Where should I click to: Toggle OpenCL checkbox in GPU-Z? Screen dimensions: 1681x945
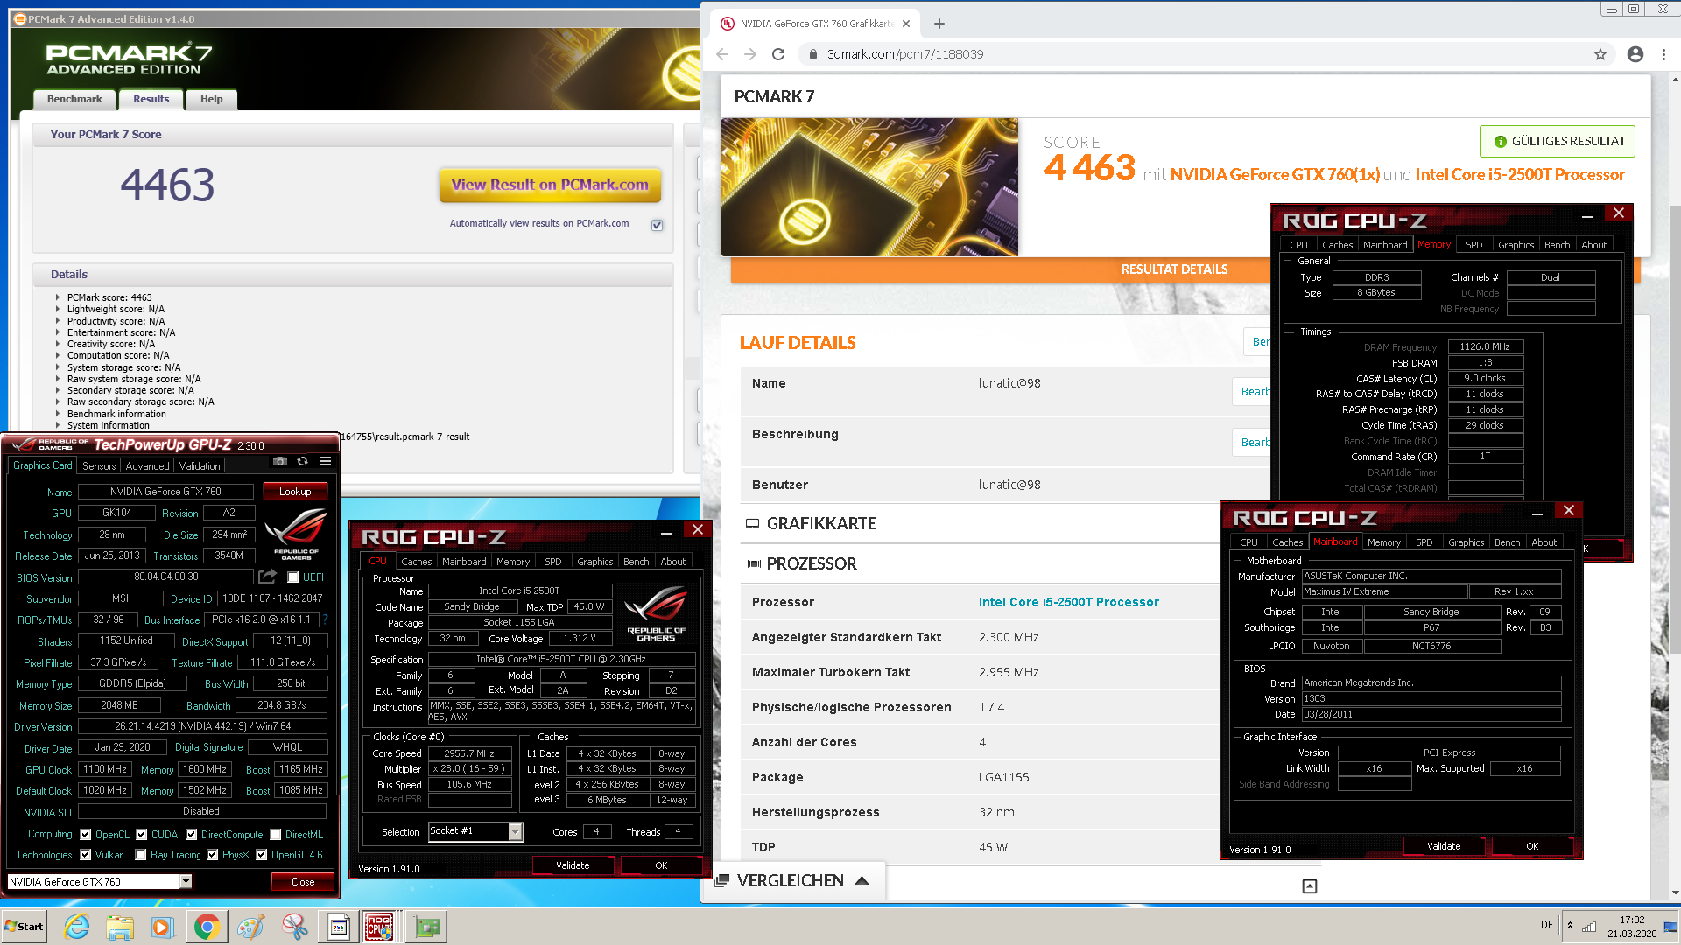86,835
